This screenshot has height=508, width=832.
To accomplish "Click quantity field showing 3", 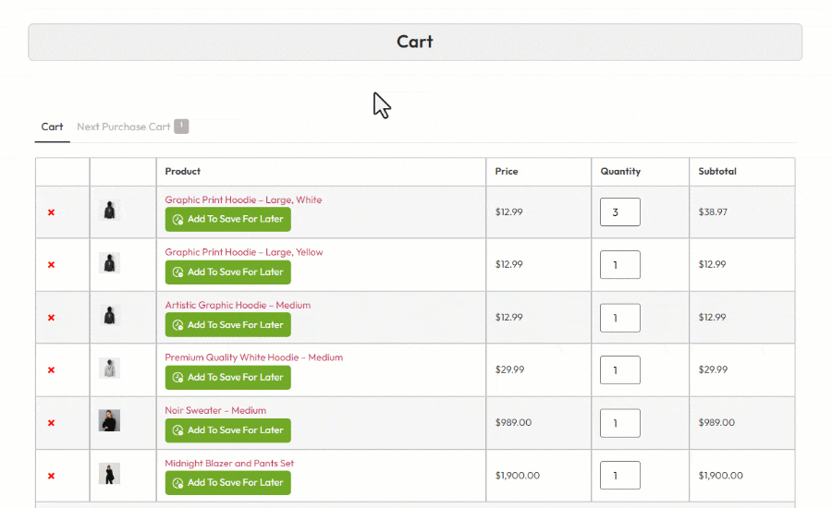I will (x=619, y=212).
